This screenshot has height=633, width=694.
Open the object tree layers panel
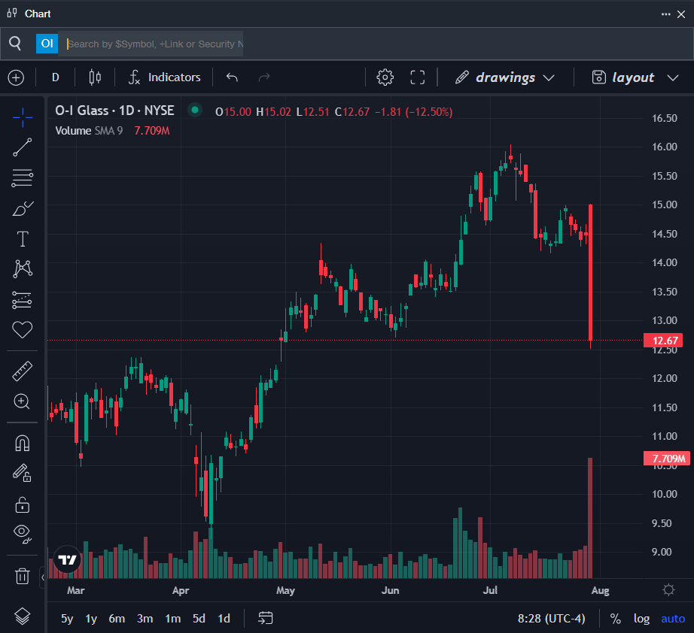(x=22, y=616)
